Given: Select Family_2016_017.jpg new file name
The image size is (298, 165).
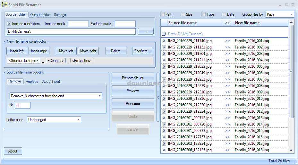Looking at the screenshot, I should (x=252, y=143).
